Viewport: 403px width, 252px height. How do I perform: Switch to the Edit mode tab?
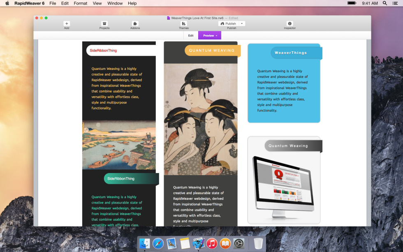click(x=191, y=35)
